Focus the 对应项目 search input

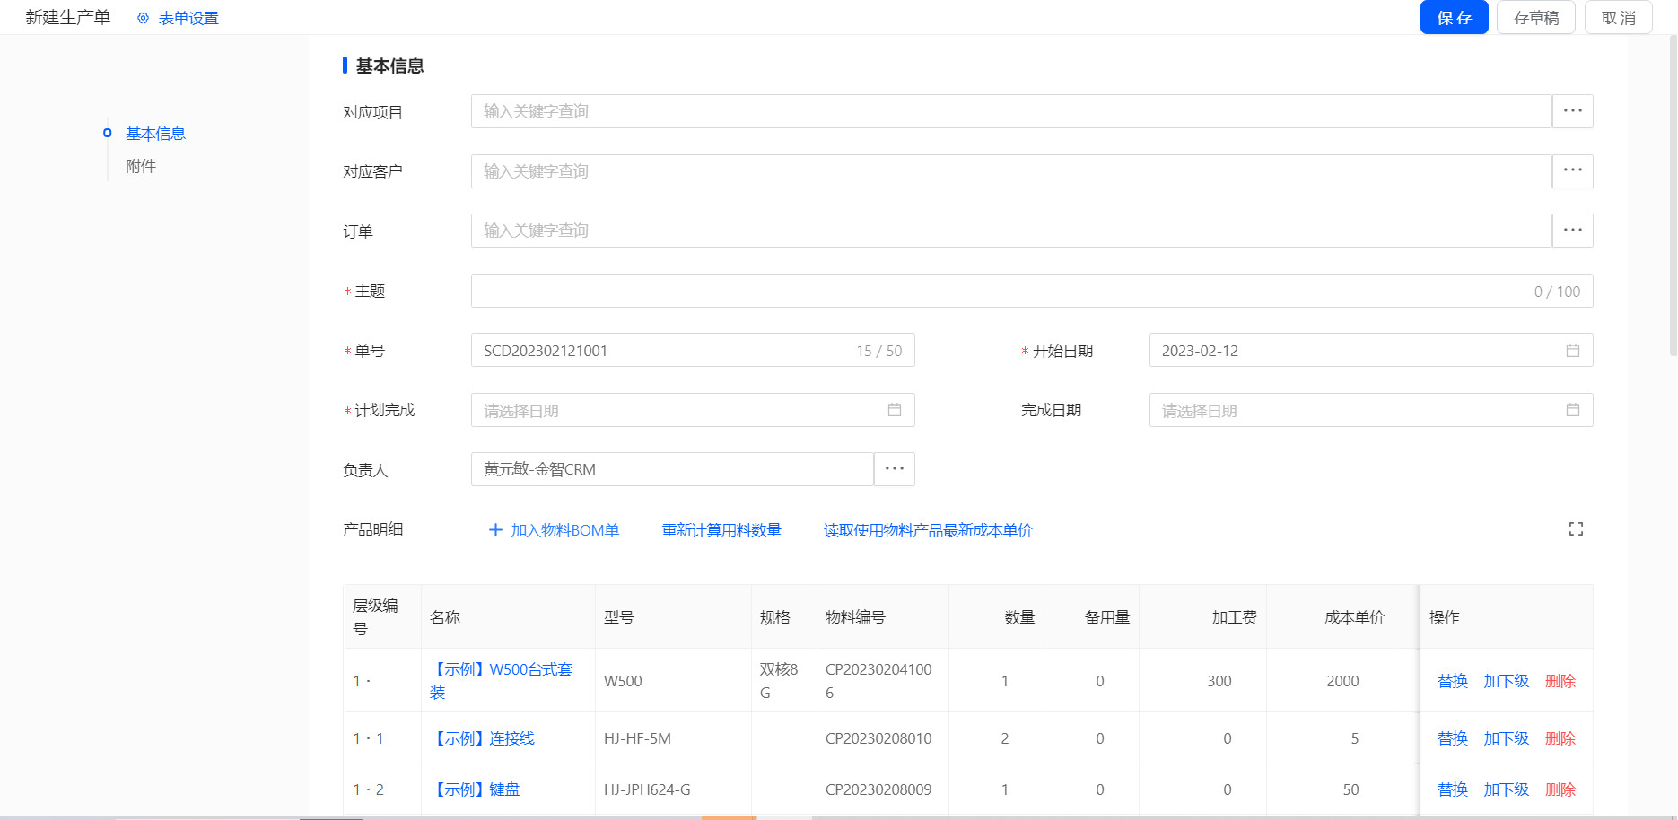click(x=1011, y=111)
